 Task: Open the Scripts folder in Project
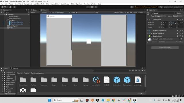[54, 81]
